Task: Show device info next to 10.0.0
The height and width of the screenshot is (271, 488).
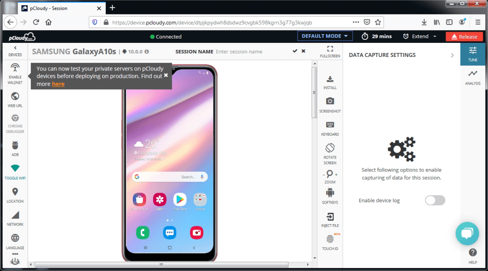Action: pyautogui.click(x=146, y=52)
